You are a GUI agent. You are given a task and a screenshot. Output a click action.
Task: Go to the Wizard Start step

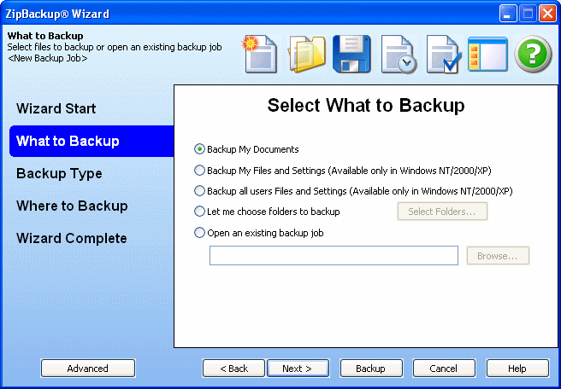(x=56, y=108)
